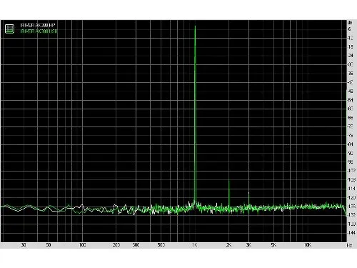Click the -144 value on the dB axis
The height and width of the screenshot is (268, 357).
pos(351,233)
